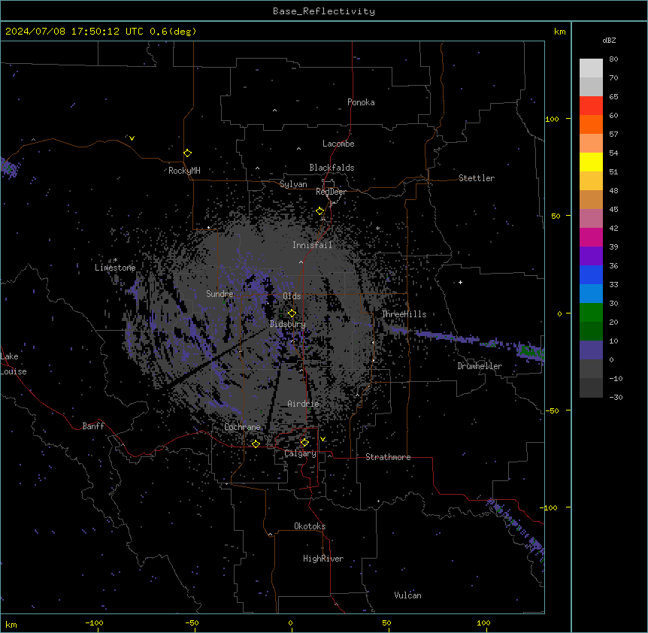Click the Airdrie city label
The height and width of the screenshot is (633, 648).
[x=304, y=404]
